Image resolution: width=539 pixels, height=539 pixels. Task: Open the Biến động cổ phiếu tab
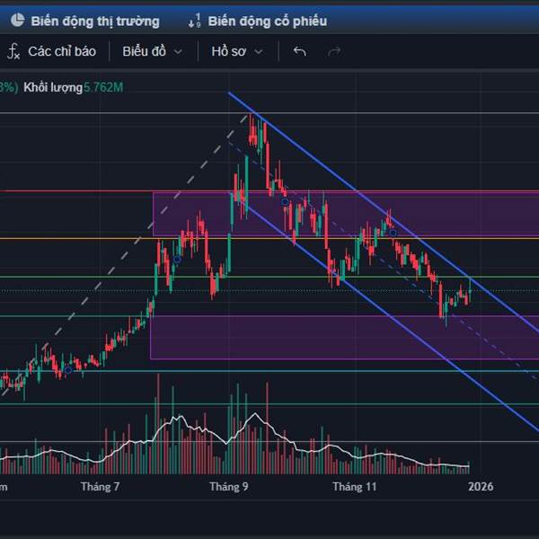coord(257,21)
